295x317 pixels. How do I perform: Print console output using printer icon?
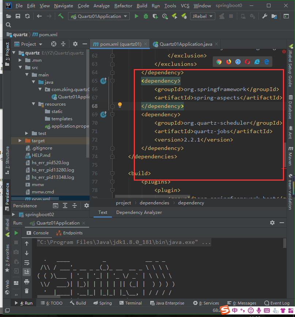click(27, 282)
